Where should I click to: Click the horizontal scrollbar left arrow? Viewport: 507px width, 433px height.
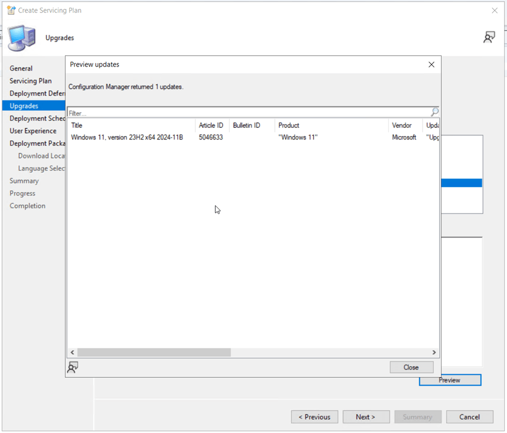[72, 352]
